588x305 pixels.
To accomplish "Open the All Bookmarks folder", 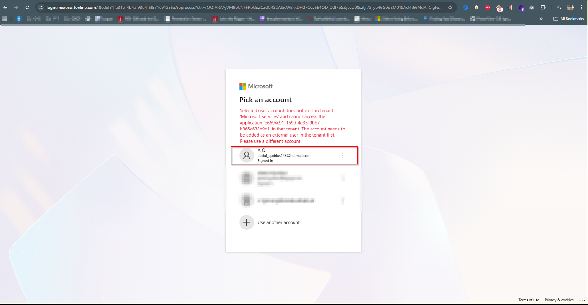I will pos(568,19).
